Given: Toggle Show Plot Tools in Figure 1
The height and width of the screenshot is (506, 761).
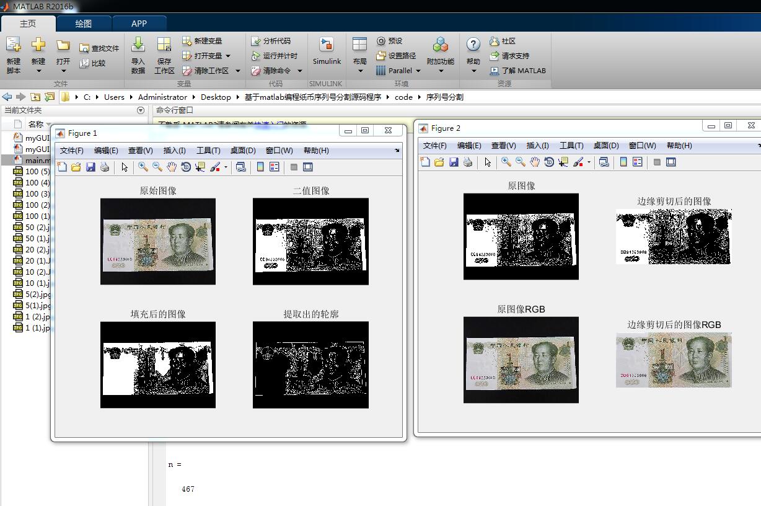Looking at the screenshot, I should coord(308,167).
